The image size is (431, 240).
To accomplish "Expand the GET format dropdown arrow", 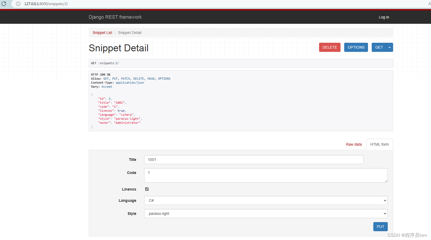I will click(390, 47).
